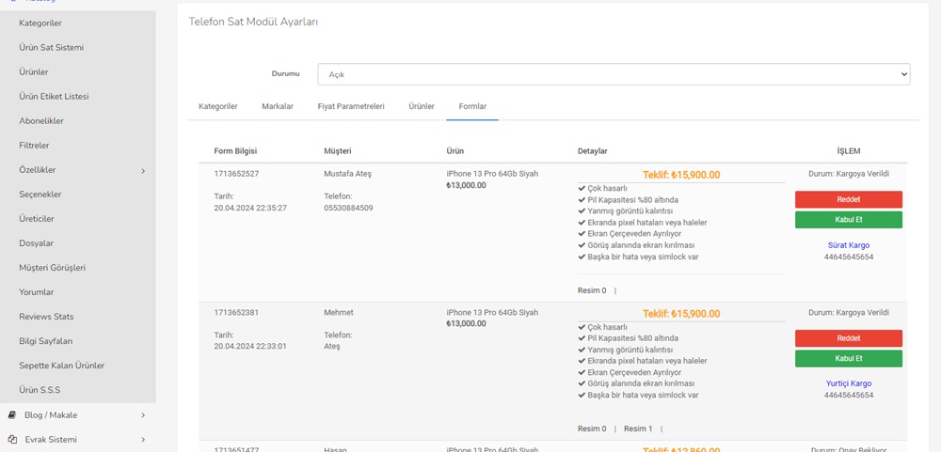Screen dimensions: 941x452
Task: Click Kabul Et for Mehmet's form
Action: [x=849, y=358]
